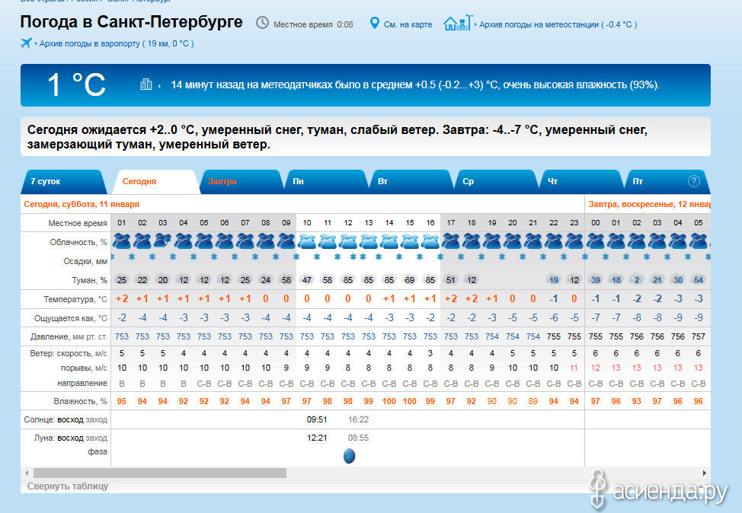The height and width of the screenshot is (513, 742).
Task: Click the Местное время row label
Action: tap(78, 223)
